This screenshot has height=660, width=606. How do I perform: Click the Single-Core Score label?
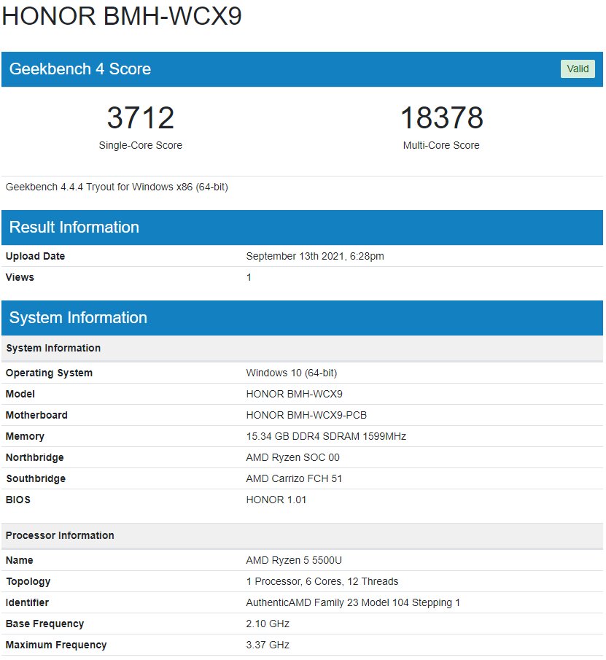(x=141, y=145)
